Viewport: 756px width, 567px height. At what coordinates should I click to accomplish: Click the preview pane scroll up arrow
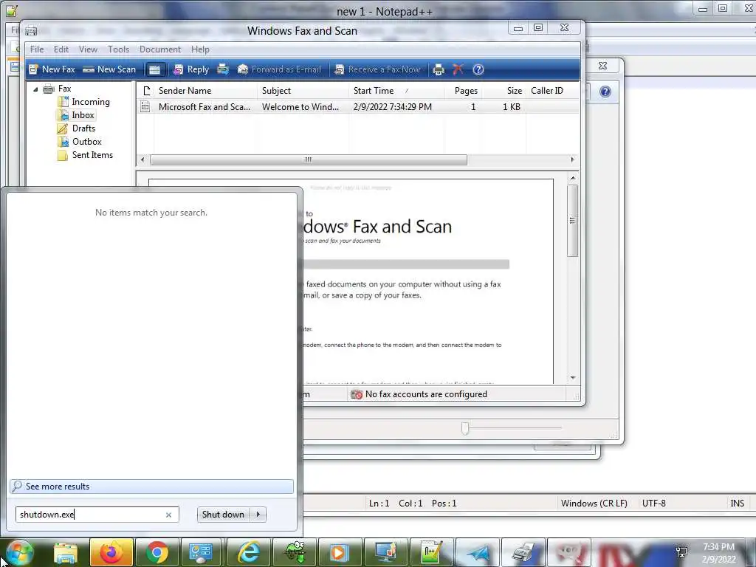573,179
